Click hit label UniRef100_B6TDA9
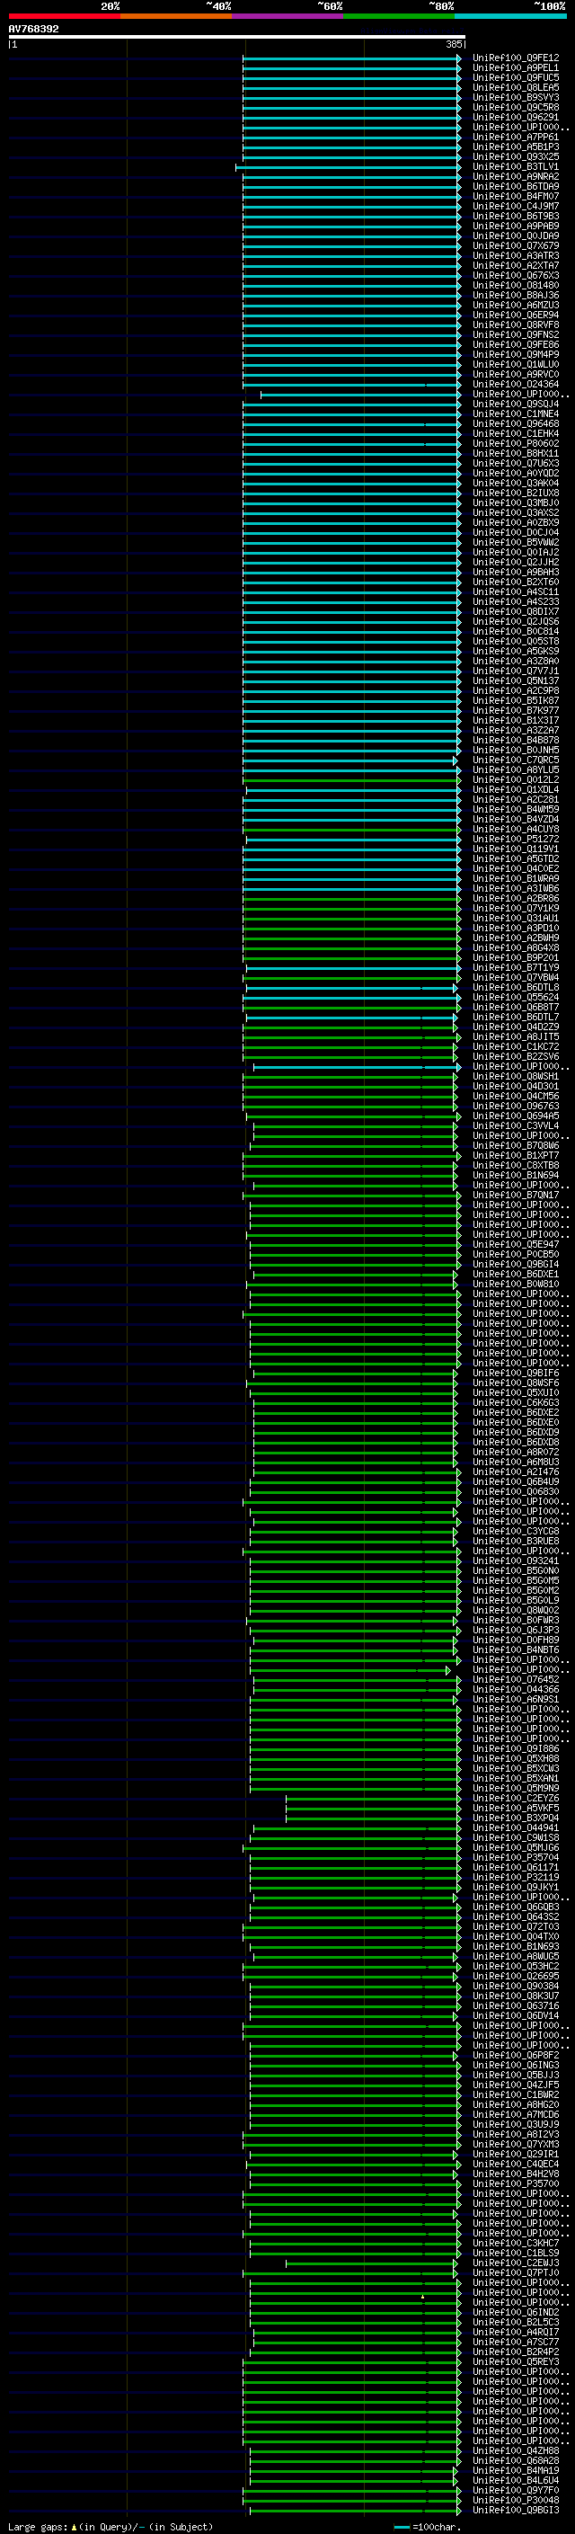 (515, 187)
